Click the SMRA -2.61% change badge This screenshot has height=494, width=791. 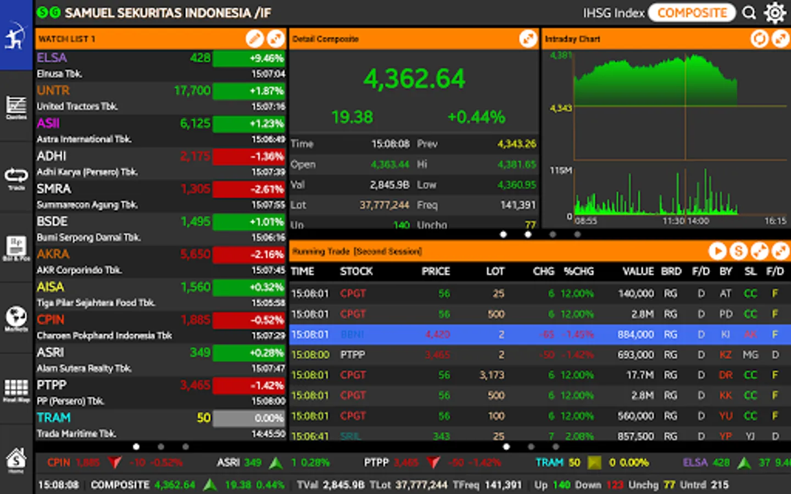(x=249, y=189)
